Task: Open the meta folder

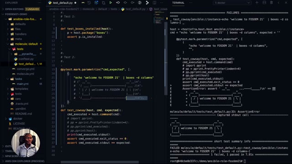Action: pos(18,39)
